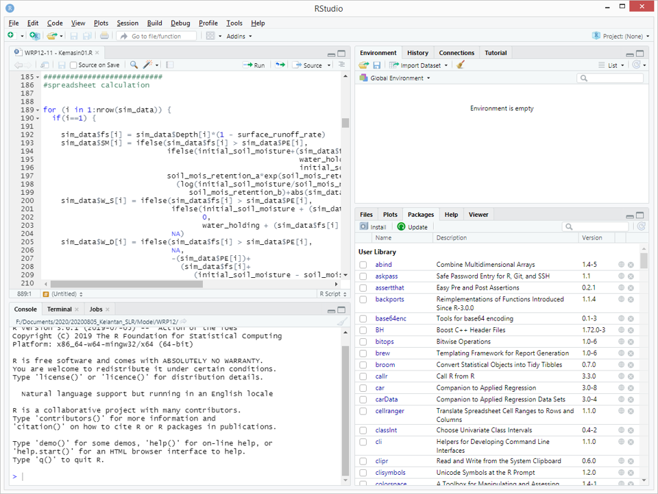Click the Go to file/function field
The height and width of the screenshot is (494, 658).
click(x=156, y=36)
